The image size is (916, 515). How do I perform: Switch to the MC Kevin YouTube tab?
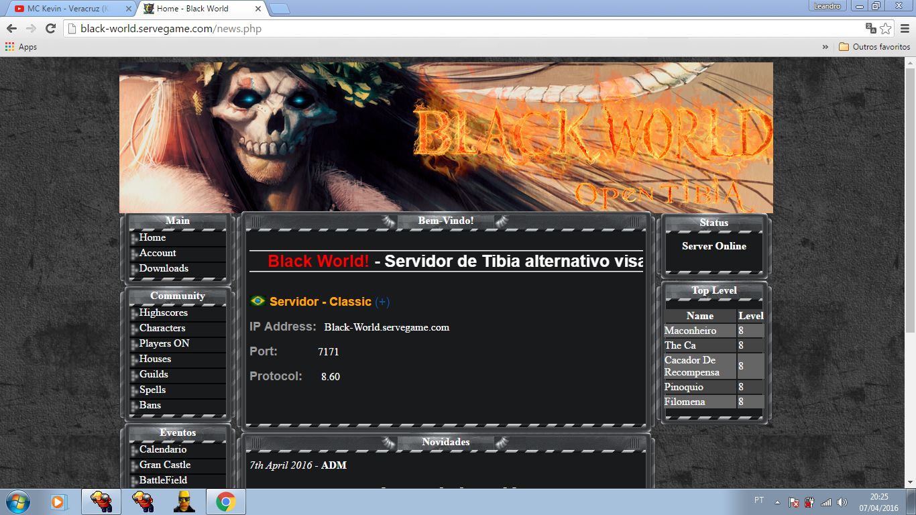67,9
